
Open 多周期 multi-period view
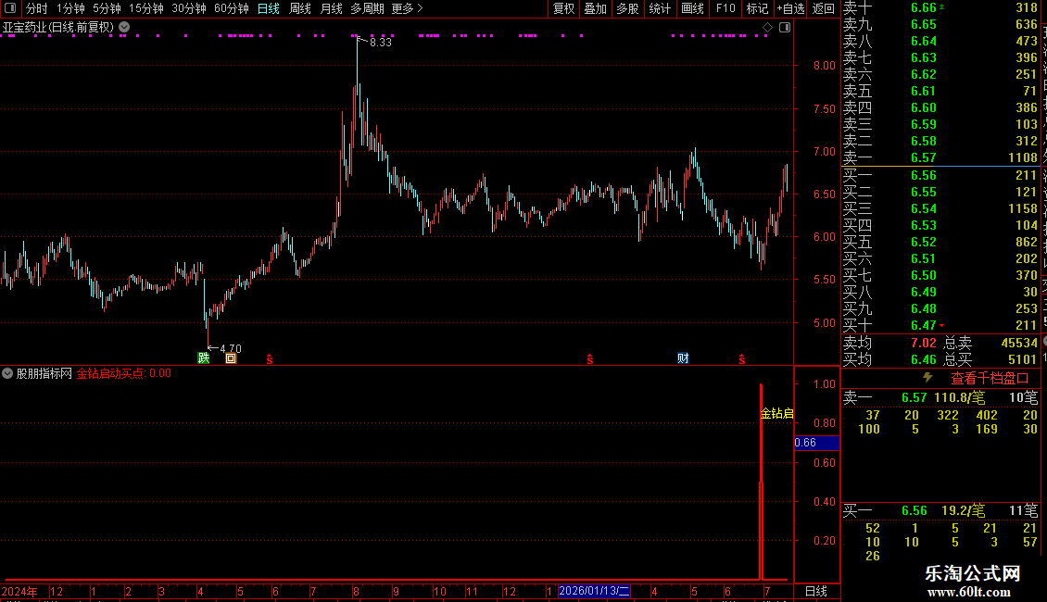(367, 8)
